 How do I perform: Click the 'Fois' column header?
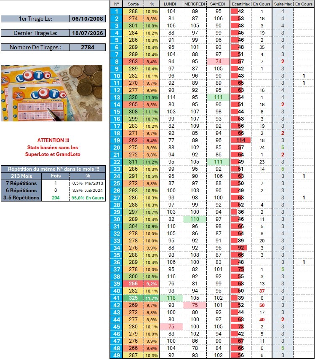[x=56, y=176]
